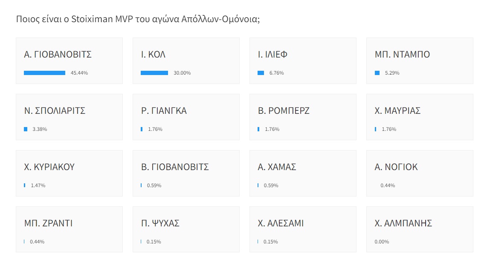This screenshot has width=487, height=269.
Task: Click the 45.44% blue result bar
Action: point(44,73)
